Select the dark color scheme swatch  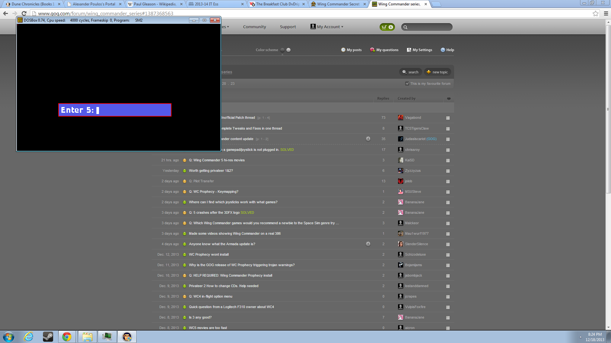click(x=282, y=50)
